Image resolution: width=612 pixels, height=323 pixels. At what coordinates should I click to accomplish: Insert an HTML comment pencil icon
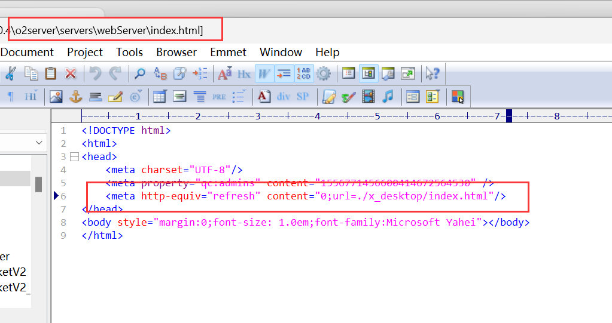coord(115,96)
